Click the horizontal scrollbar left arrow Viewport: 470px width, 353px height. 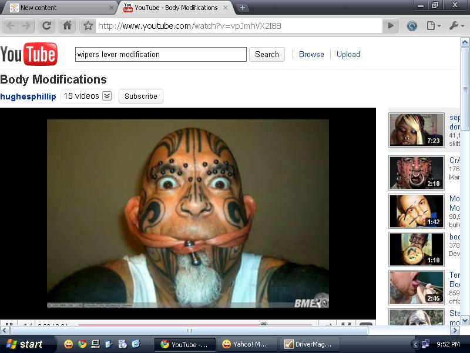[4, 331]
